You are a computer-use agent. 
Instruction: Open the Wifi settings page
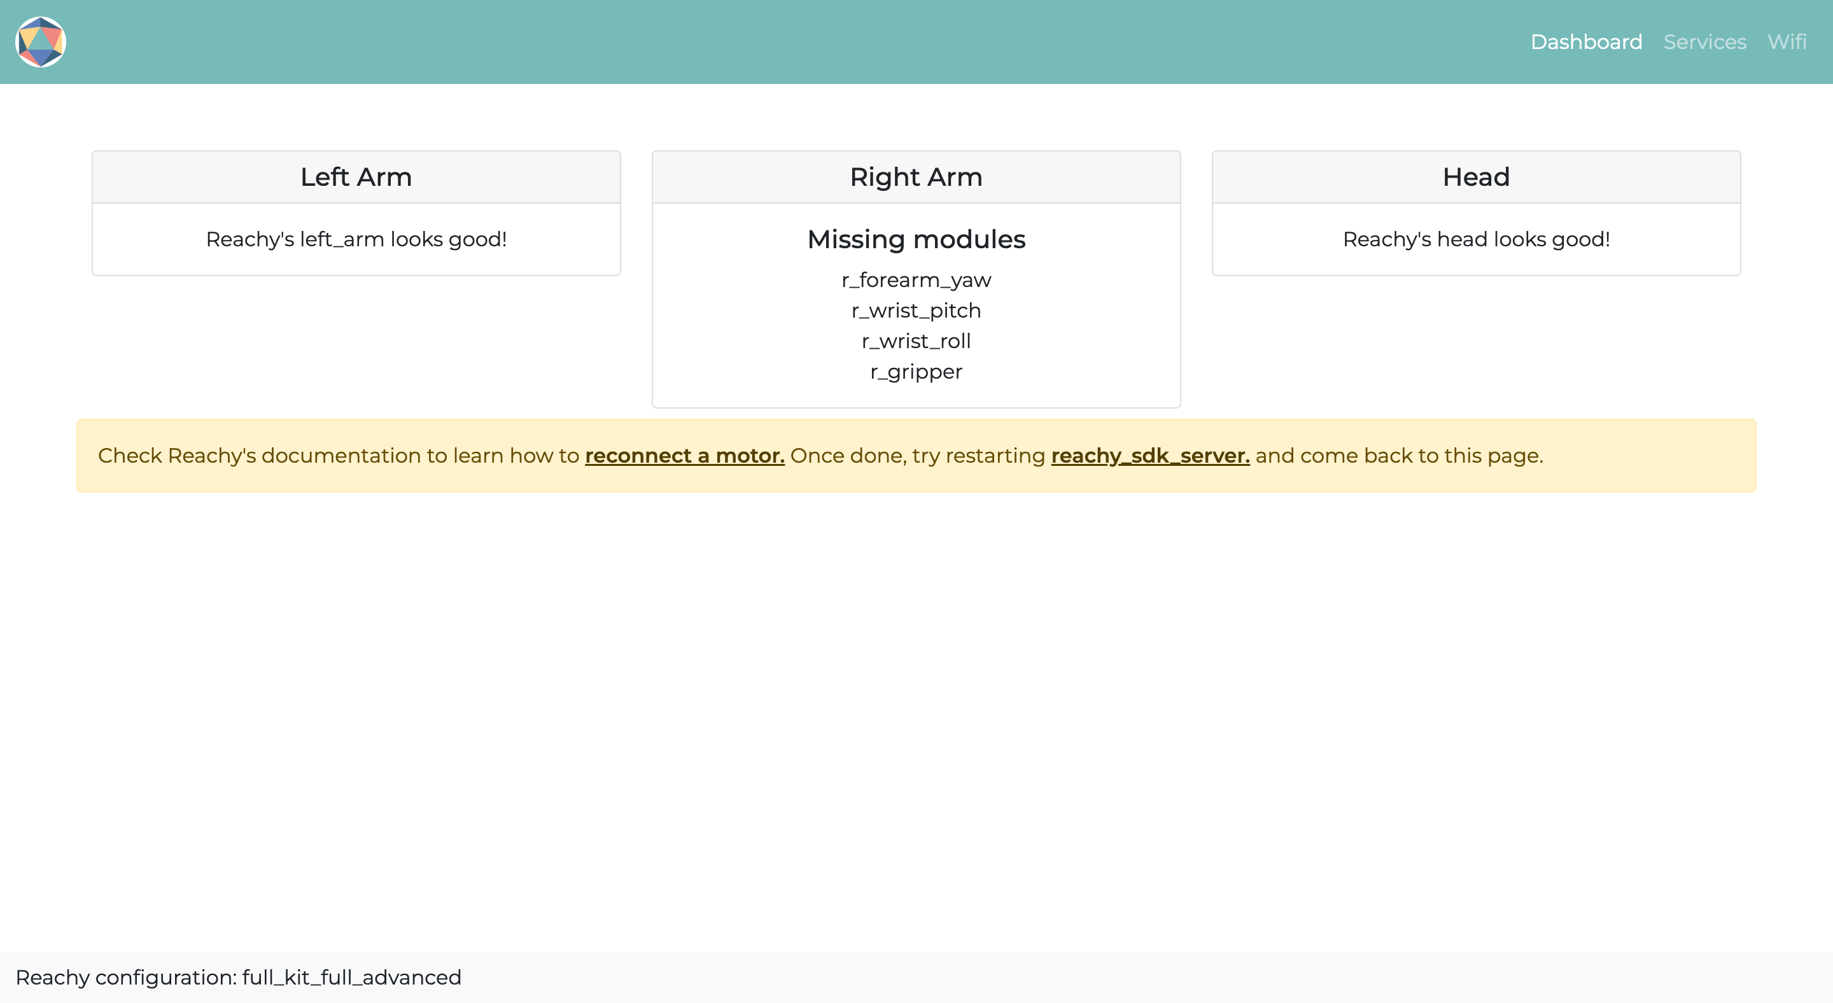pos(1787,42)
